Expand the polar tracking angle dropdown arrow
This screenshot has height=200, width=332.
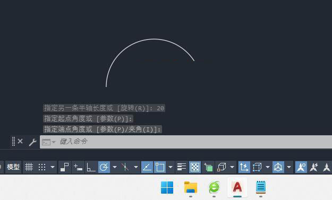(115, 167)
